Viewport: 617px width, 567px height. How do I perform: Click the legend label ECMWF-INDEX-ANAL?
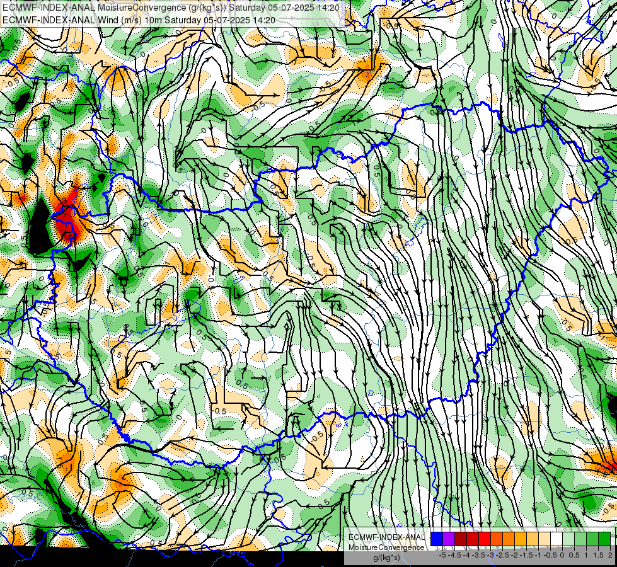(387, 537)
